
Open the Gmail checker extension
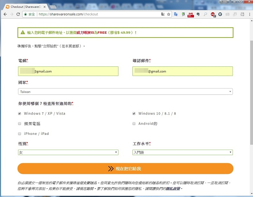[x=190, y=14]
